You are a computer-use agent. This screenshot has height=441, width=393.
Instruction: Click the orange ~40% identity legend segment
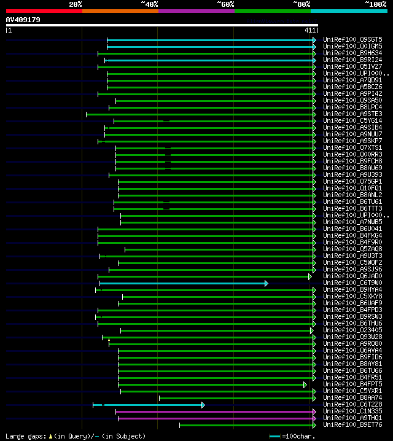[x=120, y=11]
